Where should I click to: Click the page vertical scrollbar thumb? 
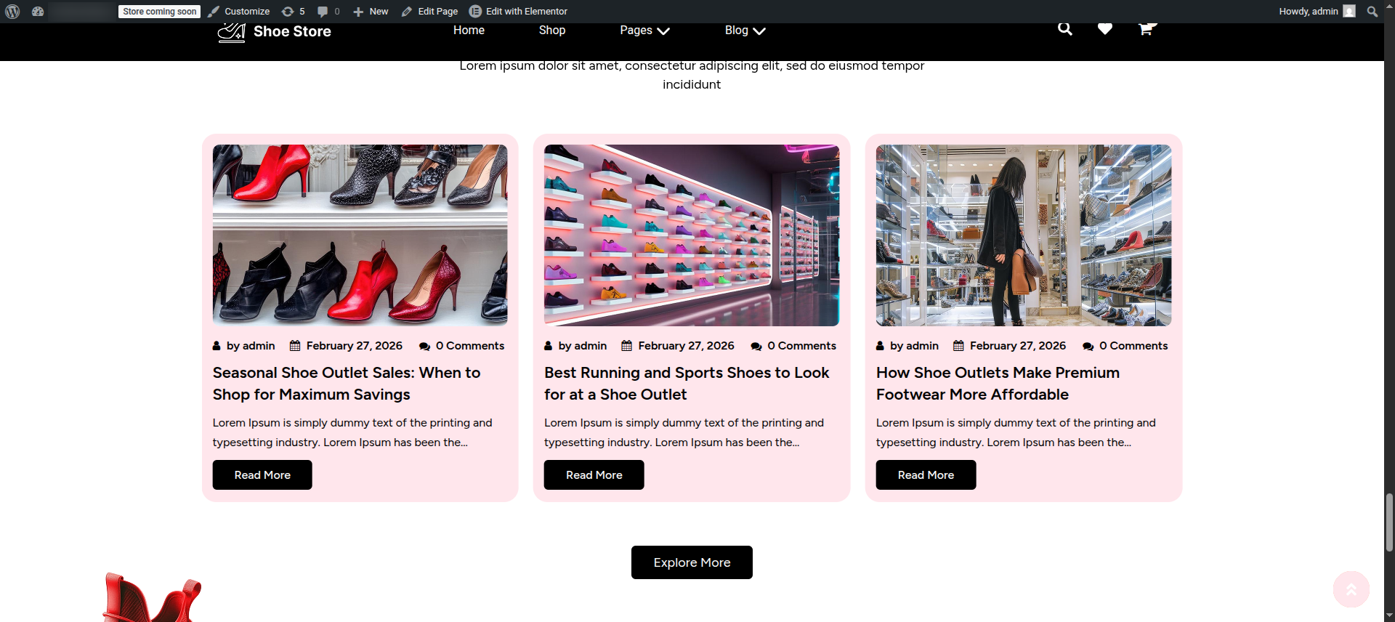click(1389, 522)
